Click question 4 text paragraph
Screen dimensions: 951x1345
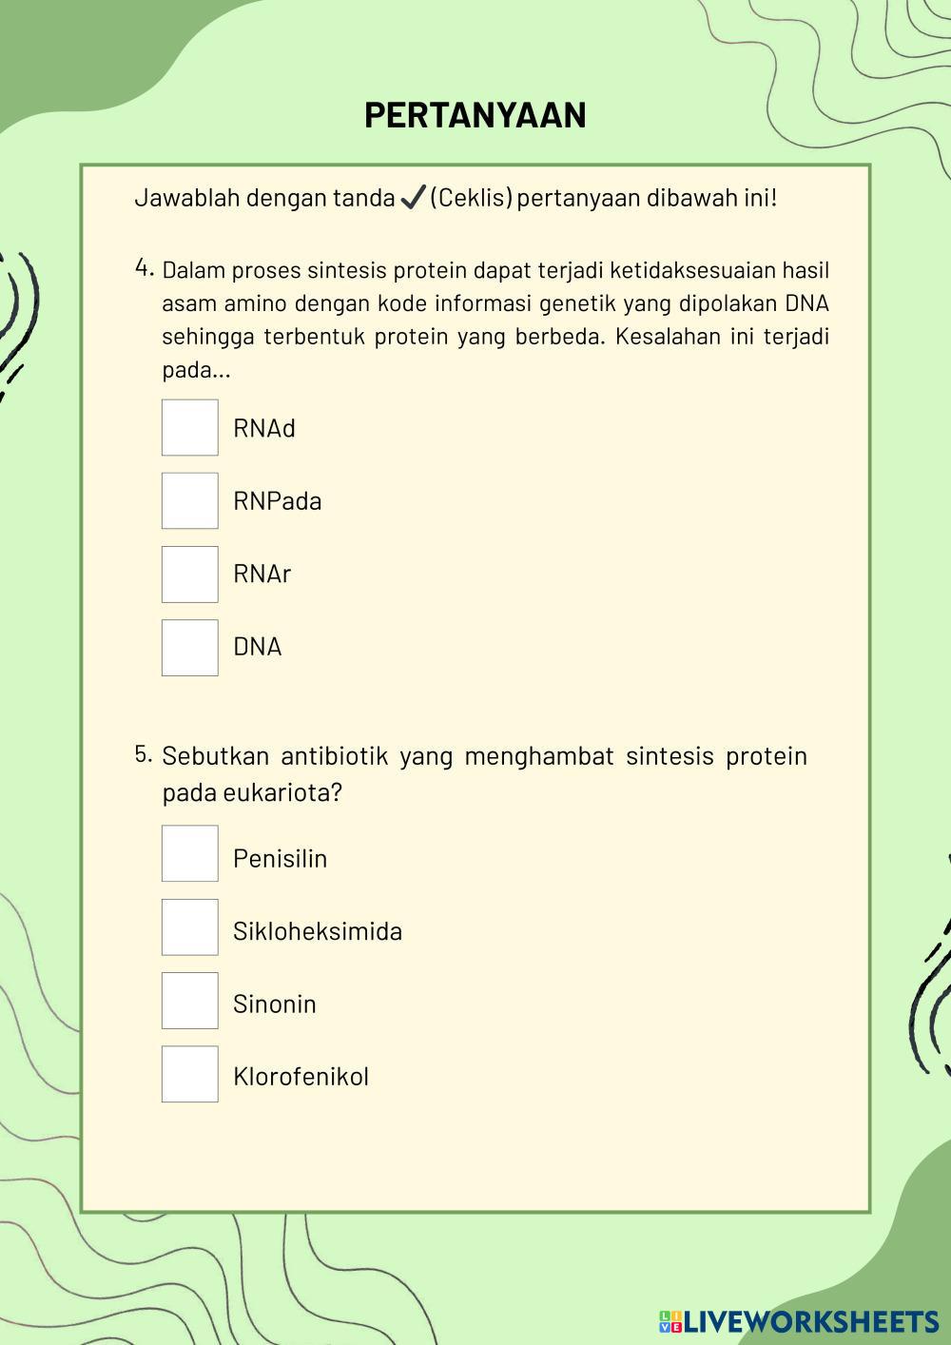(495, 320)
